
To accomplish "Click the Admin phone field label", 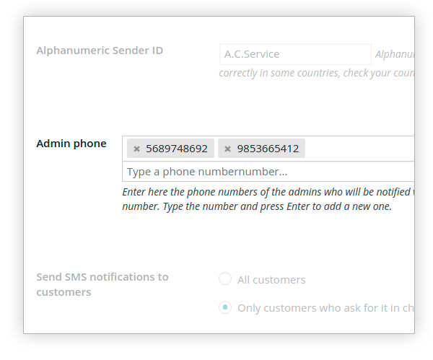I will click(x=71, y=144).
